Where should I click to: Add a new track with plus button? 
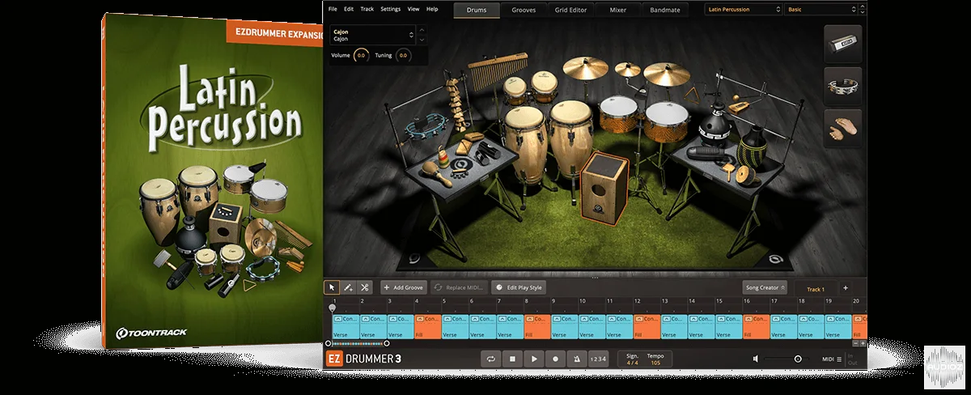[x=846, y=287]
